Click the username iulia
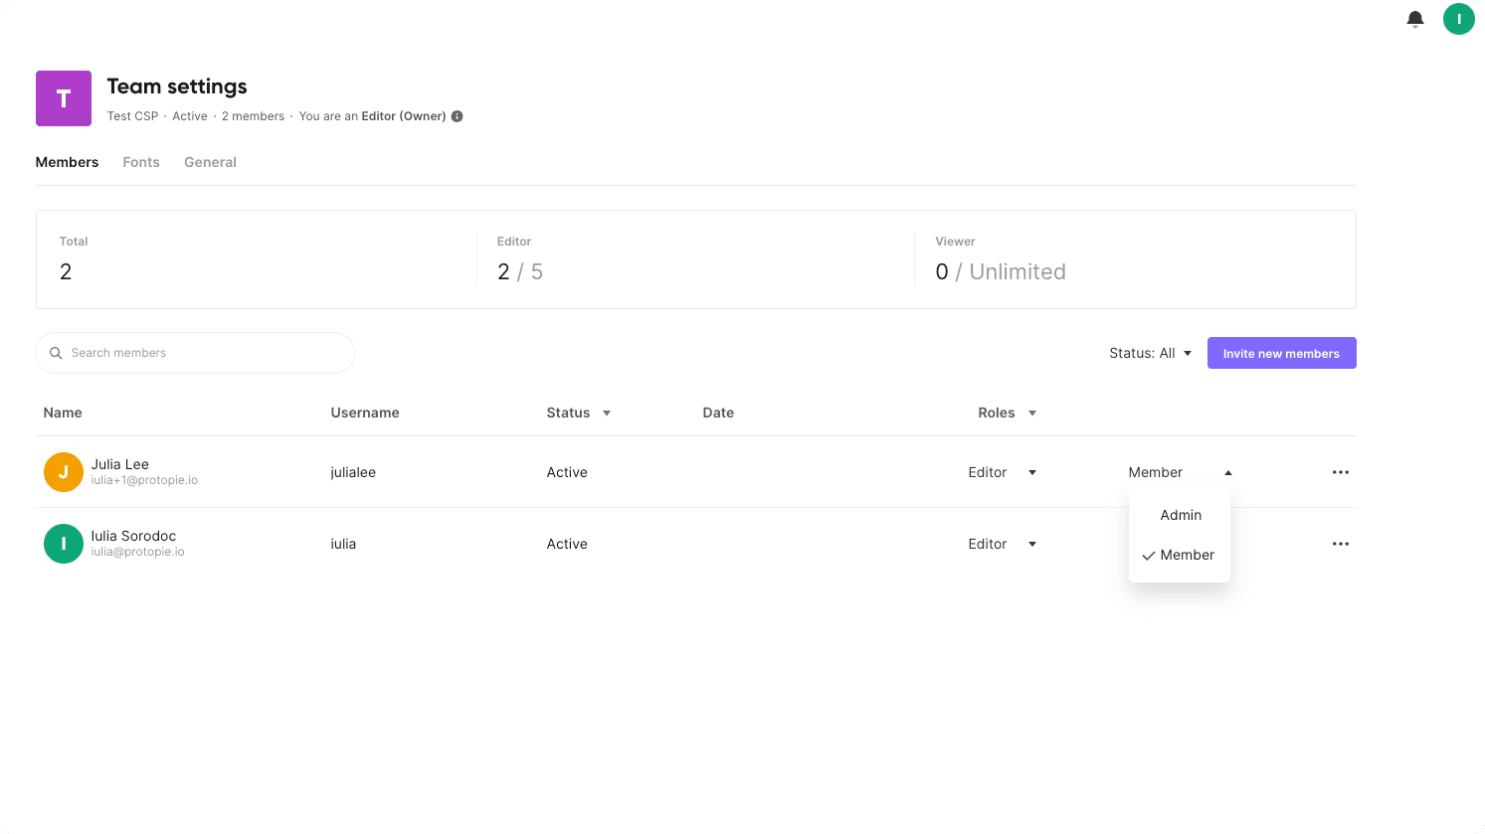 343,544
